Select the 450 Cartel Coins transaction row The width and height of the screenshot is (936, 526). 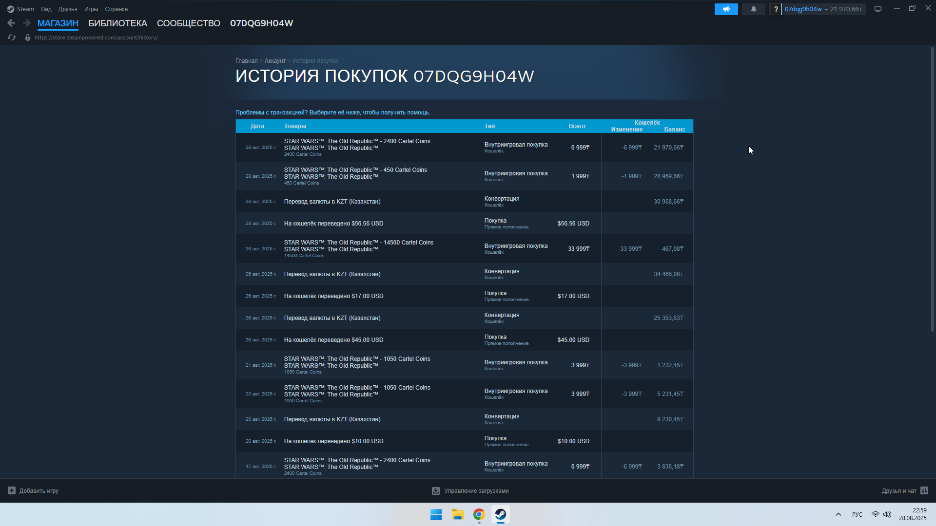tap(464, 176)
